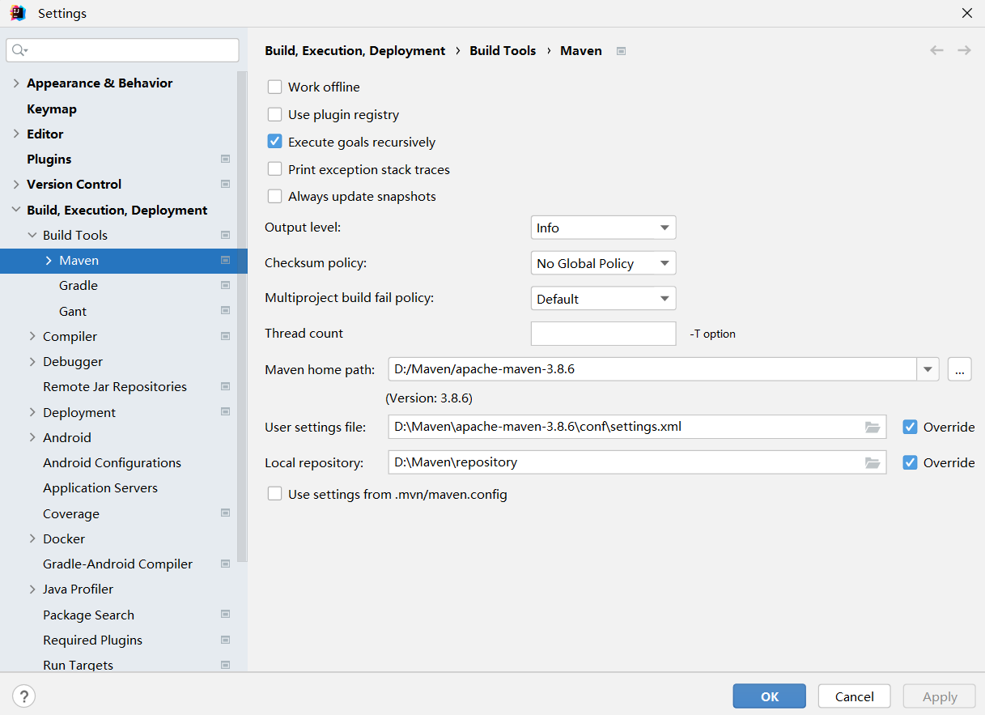Toggle Override for Local repository
The image size is (985, 715).
pyautogui.click(x=910, y=462)
